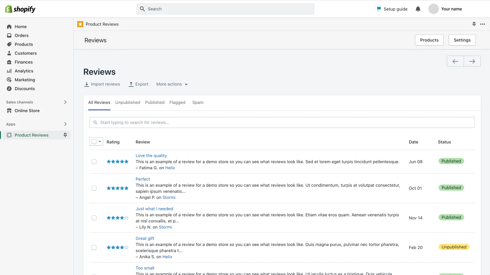Screen dimensions: 490x275
Task: Click the Status column header
Action: 444,142
